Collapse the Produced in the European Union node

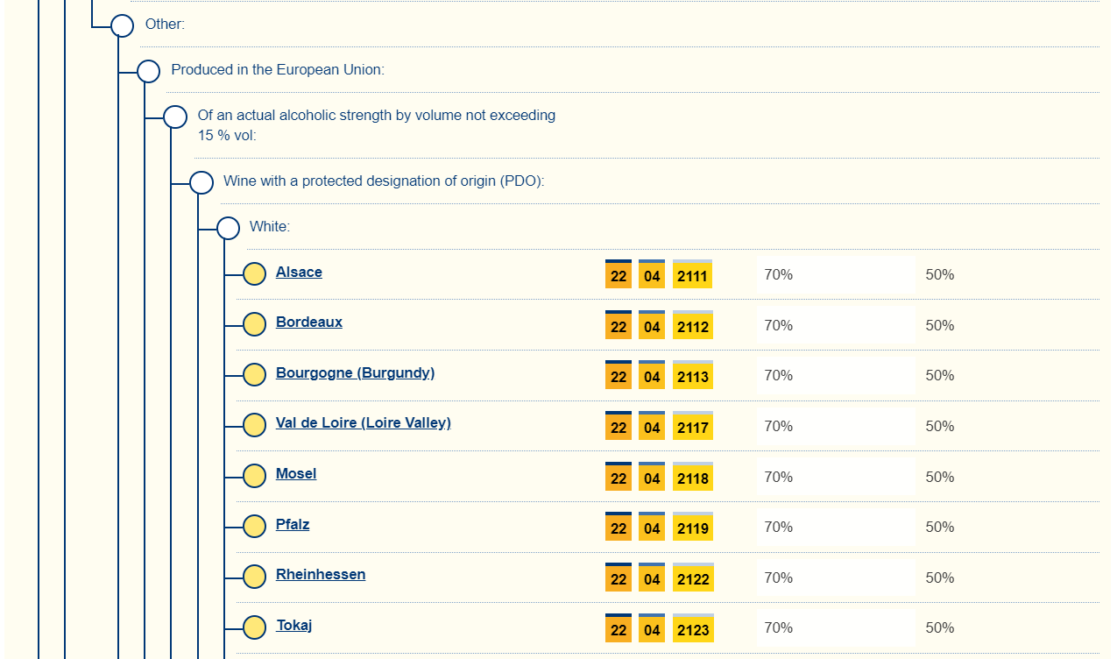pyautogui.click(x=149, y=71)
